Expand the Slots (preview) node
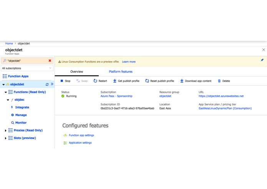 coord(5,138)
